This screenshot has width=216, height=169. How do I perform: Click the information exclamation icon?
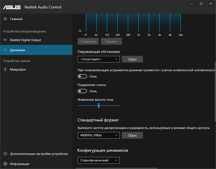5,164
